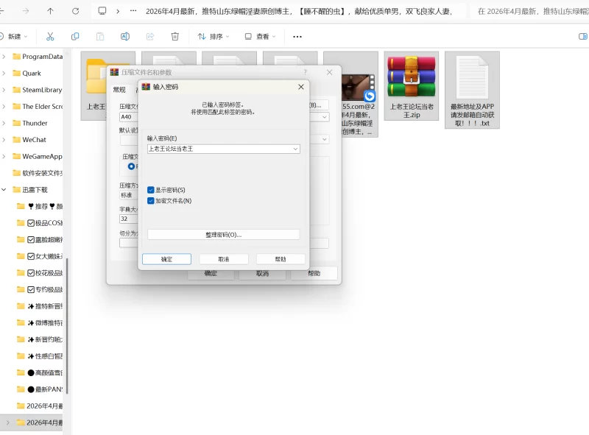Click the This PC monitor icon in address bar

click(102, 11)
